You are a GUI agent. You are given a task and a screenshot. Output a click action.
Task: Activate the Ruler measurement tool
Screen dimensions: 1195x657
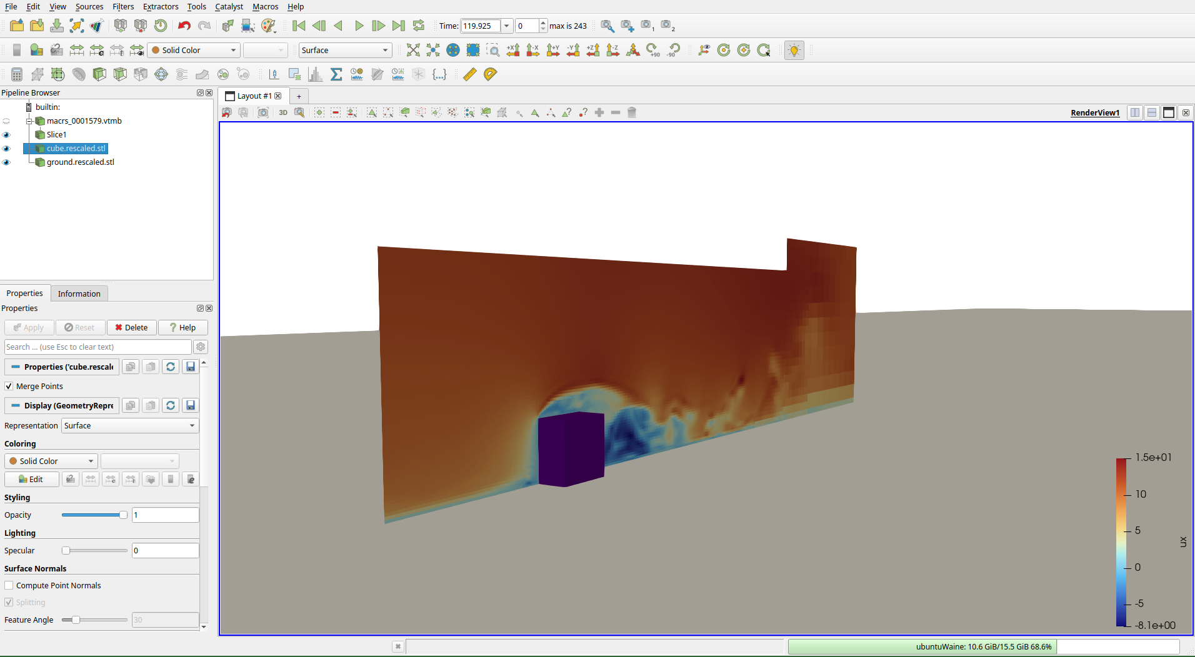469,74
